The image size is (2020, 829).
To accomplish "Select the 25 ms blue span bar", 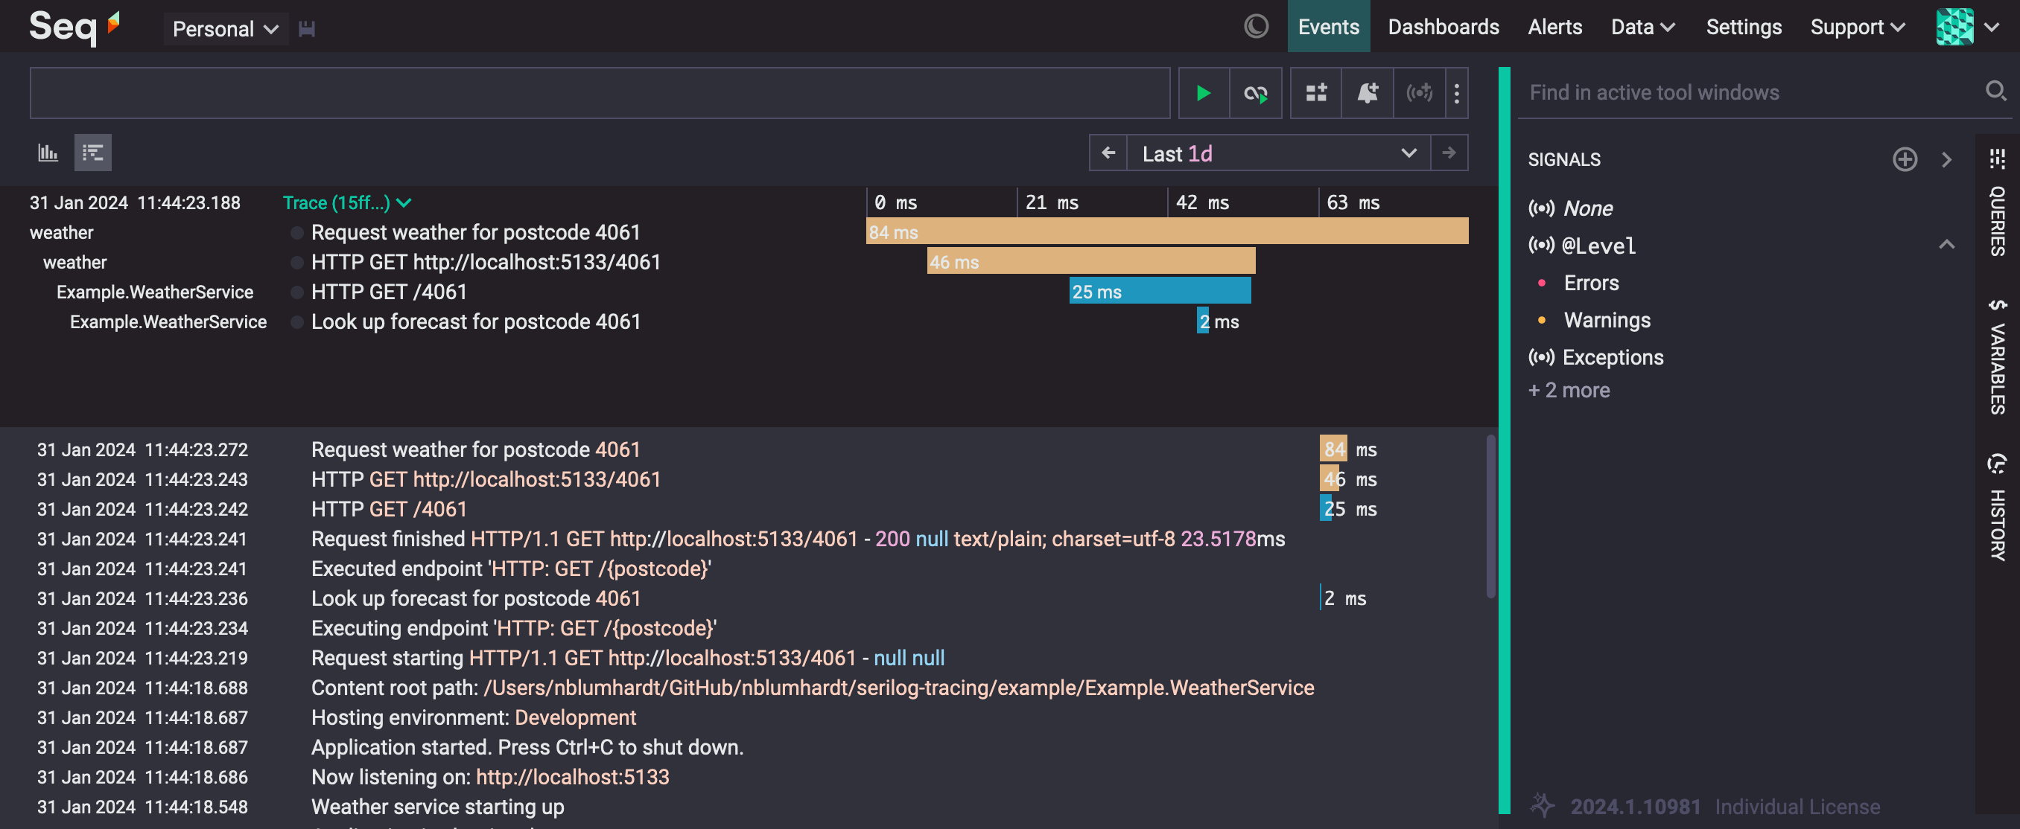I will coord(1160,292).
